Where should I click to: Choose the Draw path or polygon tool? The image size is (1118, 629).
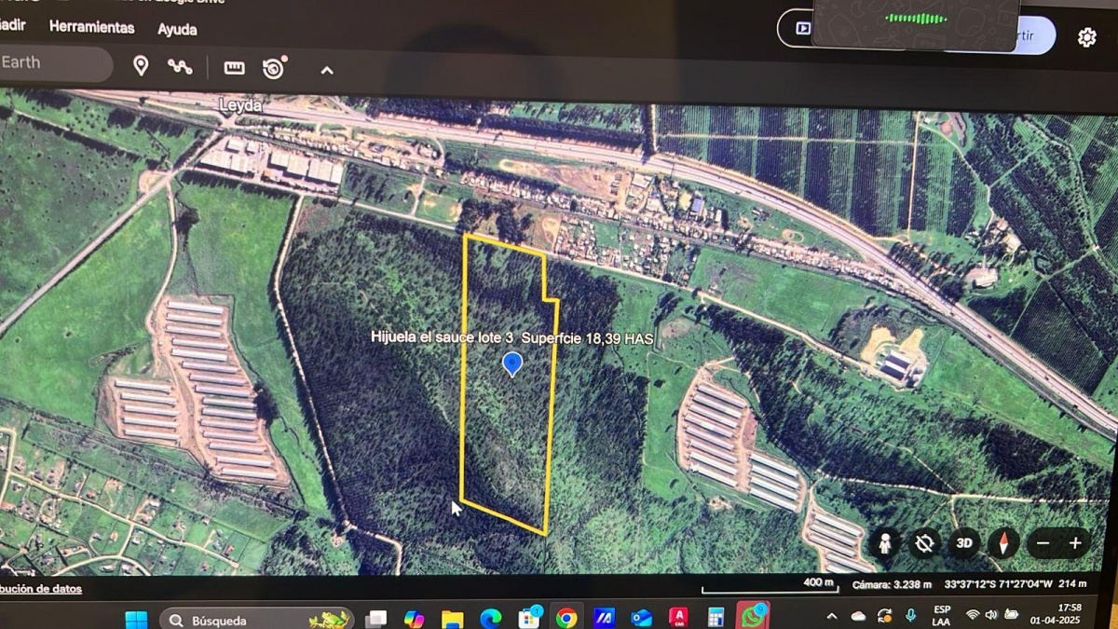180,66
